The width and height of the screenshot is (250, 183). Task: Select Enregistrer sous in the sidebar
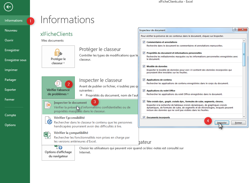pyautogui.click(x=15, y=60)
